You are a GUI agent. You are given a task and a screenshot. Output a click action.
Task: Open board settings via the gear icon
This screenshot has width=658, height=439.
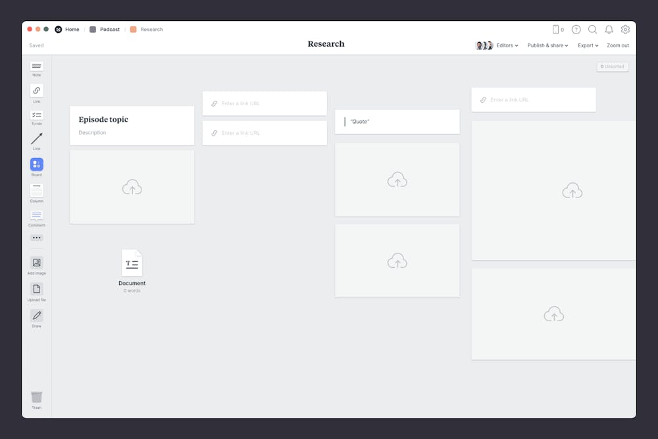pyautogui.click(x=625, y=30)
